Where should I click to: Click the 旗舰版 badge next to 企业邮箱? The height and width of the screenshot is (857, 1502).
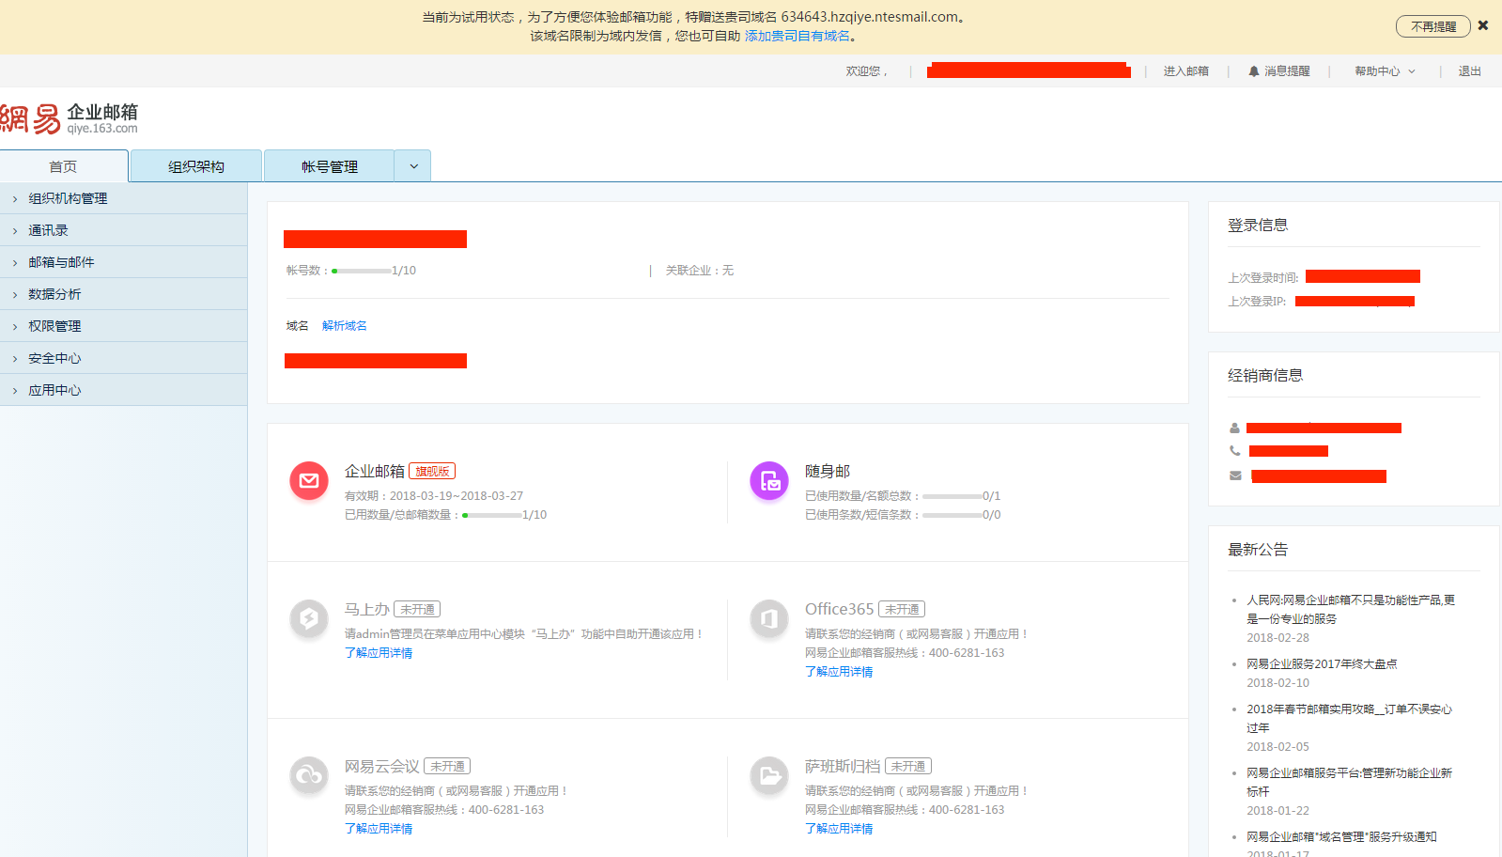tap(432, 472)
